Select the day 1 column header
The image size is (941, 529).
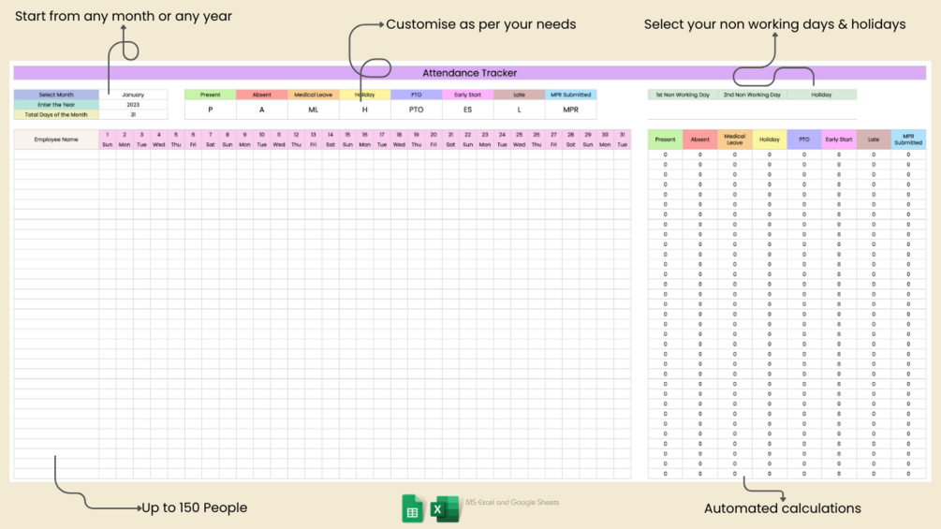point(108,140)
